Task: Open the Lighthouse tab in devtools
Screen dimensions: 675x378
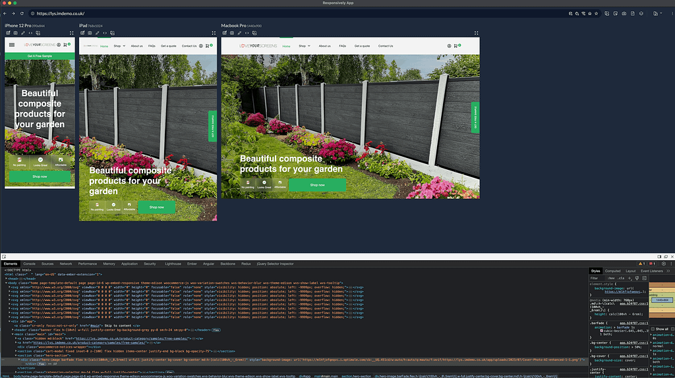Action: 173,263
